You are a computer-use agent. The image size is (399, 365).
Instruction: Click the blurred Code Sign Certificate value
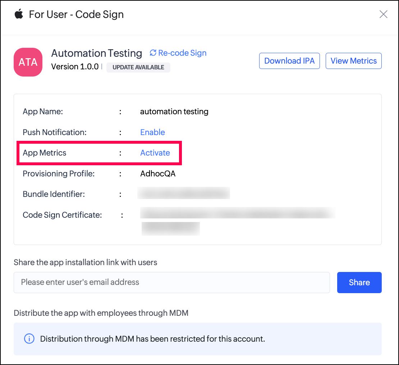pyautogui.click(x=237, y=213)
